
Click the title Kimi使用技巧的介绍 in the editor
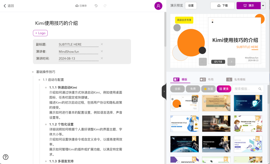56,23
